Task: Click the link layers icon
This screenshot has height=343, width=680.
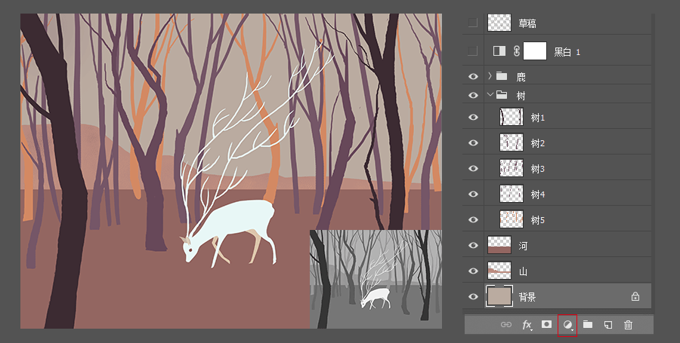Action: [x=506, y=325]
